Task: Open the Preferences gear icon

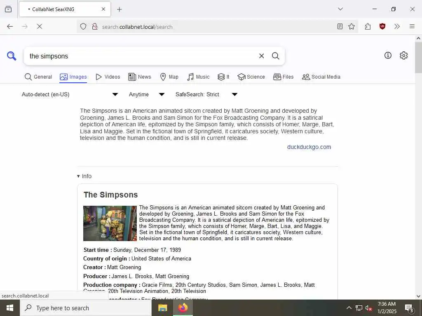Action: click(403, 56)
